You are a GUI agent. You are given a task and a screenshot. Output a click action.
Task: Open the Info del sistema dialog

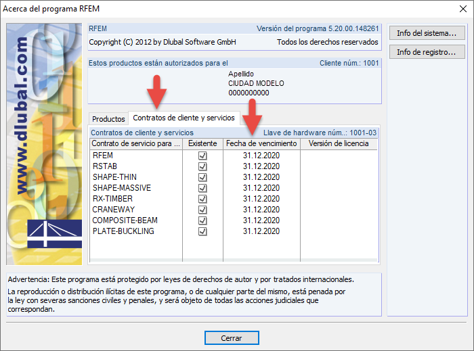(427, 33)
